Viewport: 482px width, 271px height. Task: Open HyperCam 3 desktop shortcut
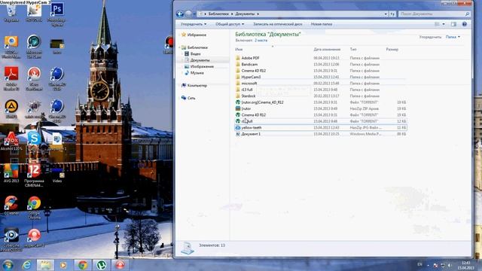point(34,238)
